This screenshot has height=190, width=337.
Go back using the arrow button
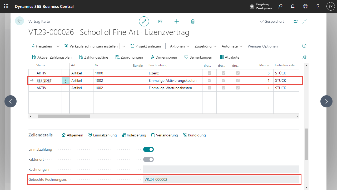coord(19,21)
